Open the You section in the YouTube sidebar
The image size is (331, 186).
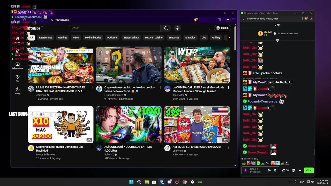pyautogui.click(x=18, y=78)
